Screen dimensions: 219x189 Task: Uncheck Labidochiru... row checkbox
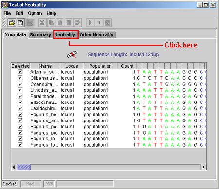[20, 108]
